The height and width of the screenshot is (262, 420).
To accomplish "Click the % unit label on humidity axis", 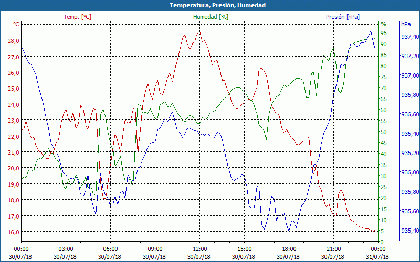I will coord(384,24).
